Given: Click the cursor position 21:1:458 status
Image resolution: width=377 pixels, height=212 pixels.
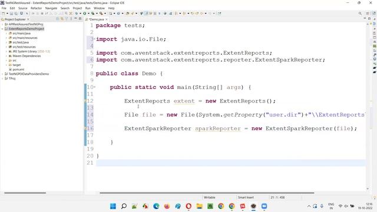Looking at the screenshot, I should click(x=277, y=197).
